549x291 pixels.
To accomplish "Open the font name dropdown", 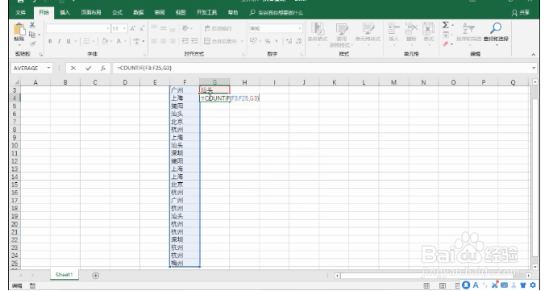I will click(108, 29).
